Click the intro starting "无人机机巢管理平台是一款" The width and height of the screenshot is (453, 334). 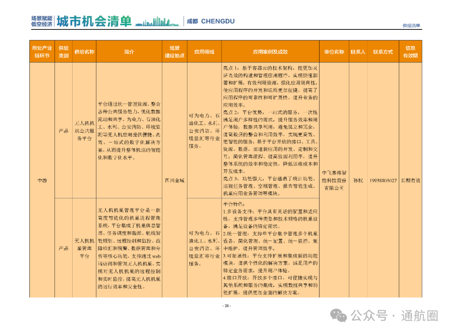tap(129, 248)
